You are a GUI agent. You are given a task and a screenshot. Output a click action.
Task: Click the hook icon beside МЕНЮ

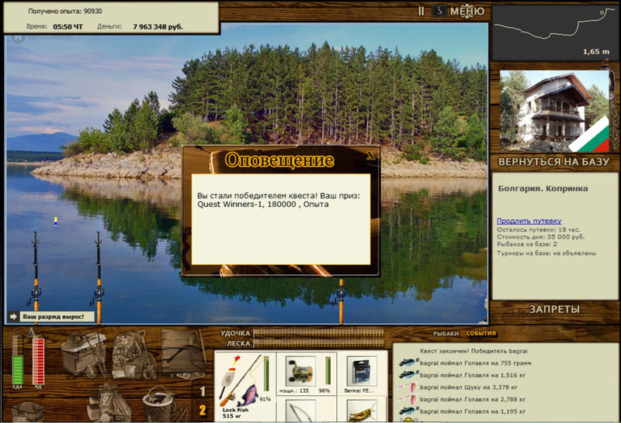(439, 11)
